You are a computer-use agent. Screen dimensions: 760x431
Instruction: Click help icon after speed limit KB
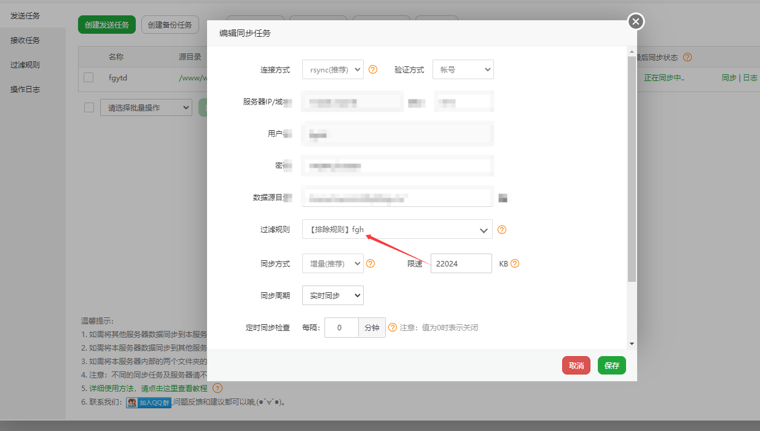tap(515, 263)
